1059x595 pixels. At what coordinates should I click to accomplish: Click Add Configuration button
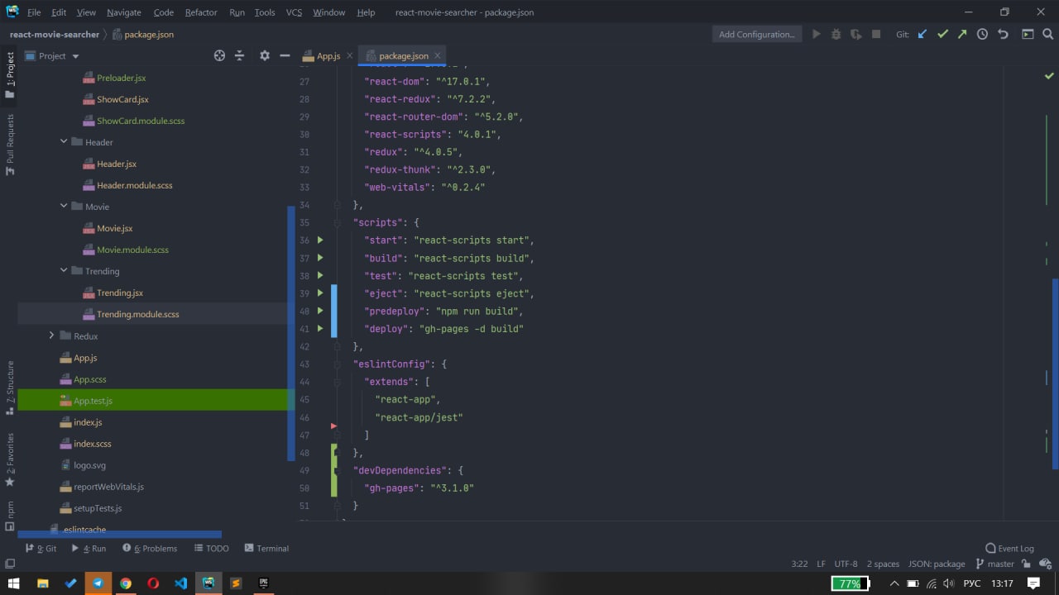[x=756, y=34]
